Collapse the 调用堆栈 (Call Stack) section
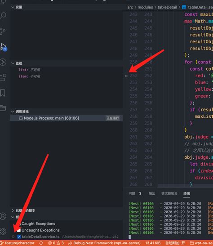The width and height of the screenshot is (213, 246). coord(13,112)
